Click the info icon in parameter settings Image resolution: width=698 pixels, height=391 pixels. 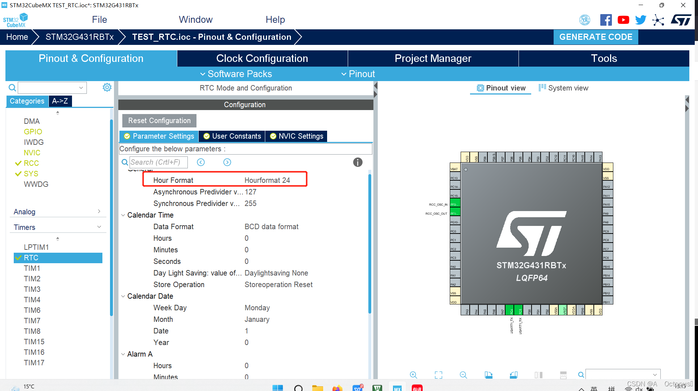358,162
